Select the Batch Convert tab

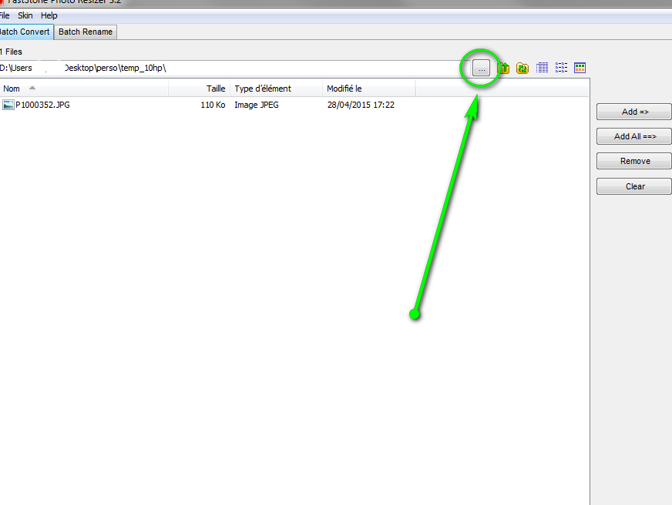[x=25, y=32]
